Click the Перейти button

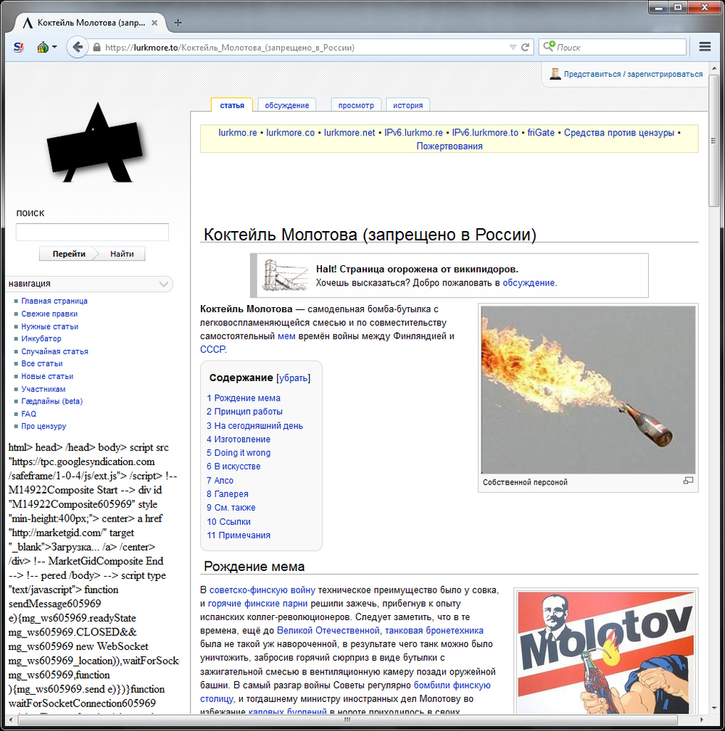pyautogui.click(x=69, y=254)
